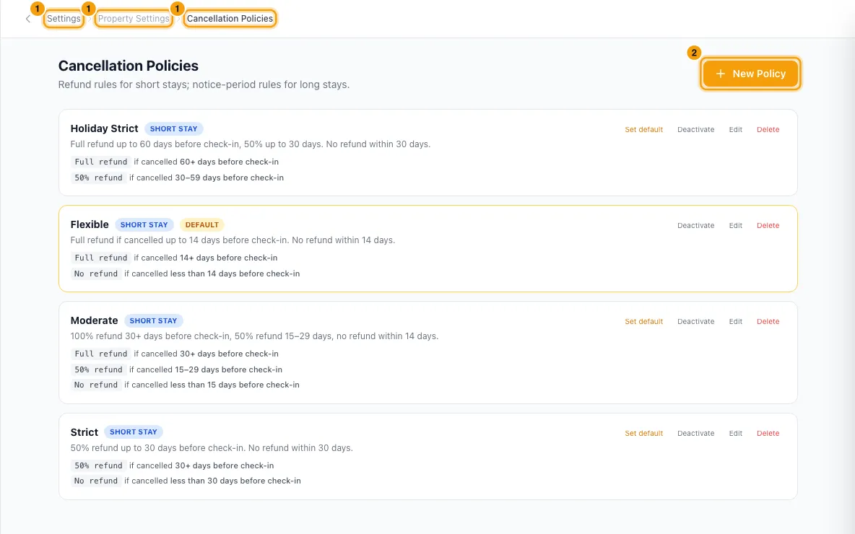This screenshot has width=855, height=534.
Task: Create a policy with New Policy button
Action: click(750, 74)
